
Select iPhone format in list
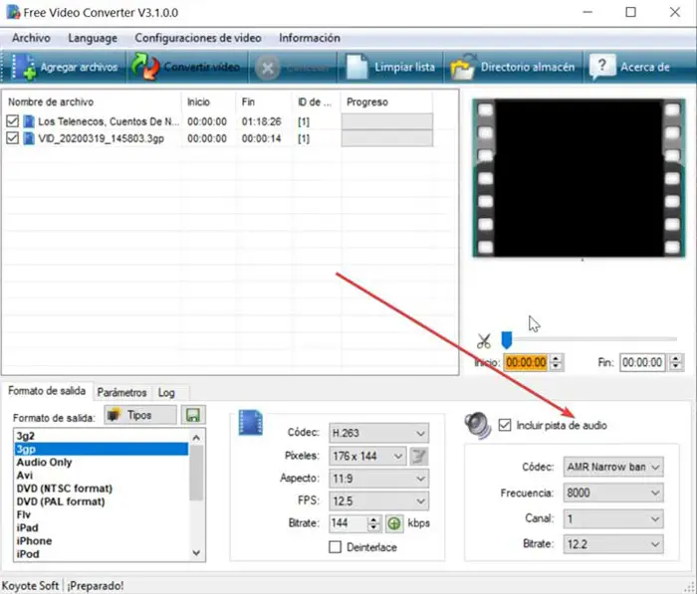click(x=102, y=540)
